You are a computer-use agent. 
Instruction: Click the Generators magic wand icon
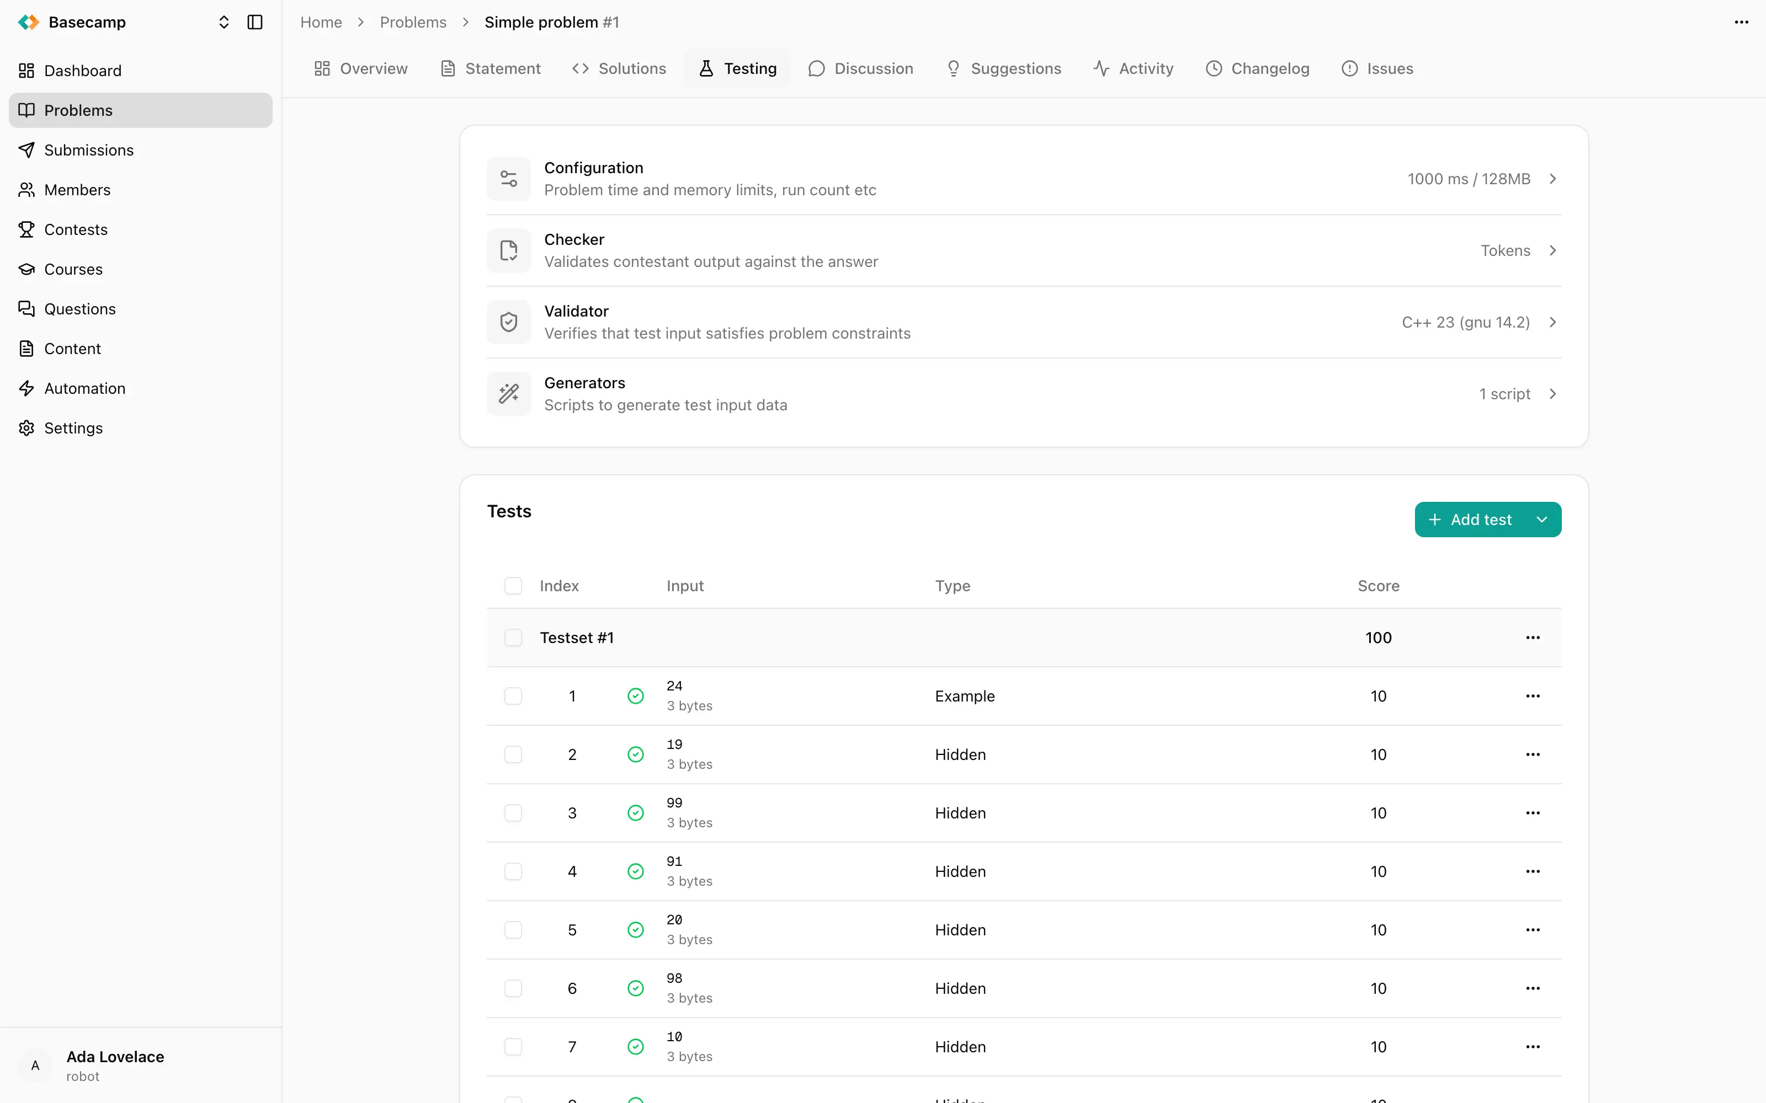click(509, 394)
